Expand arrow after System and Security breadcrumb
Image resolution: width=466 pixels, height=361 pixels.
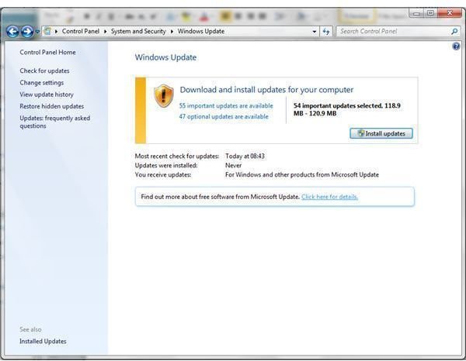coord(172,32)
